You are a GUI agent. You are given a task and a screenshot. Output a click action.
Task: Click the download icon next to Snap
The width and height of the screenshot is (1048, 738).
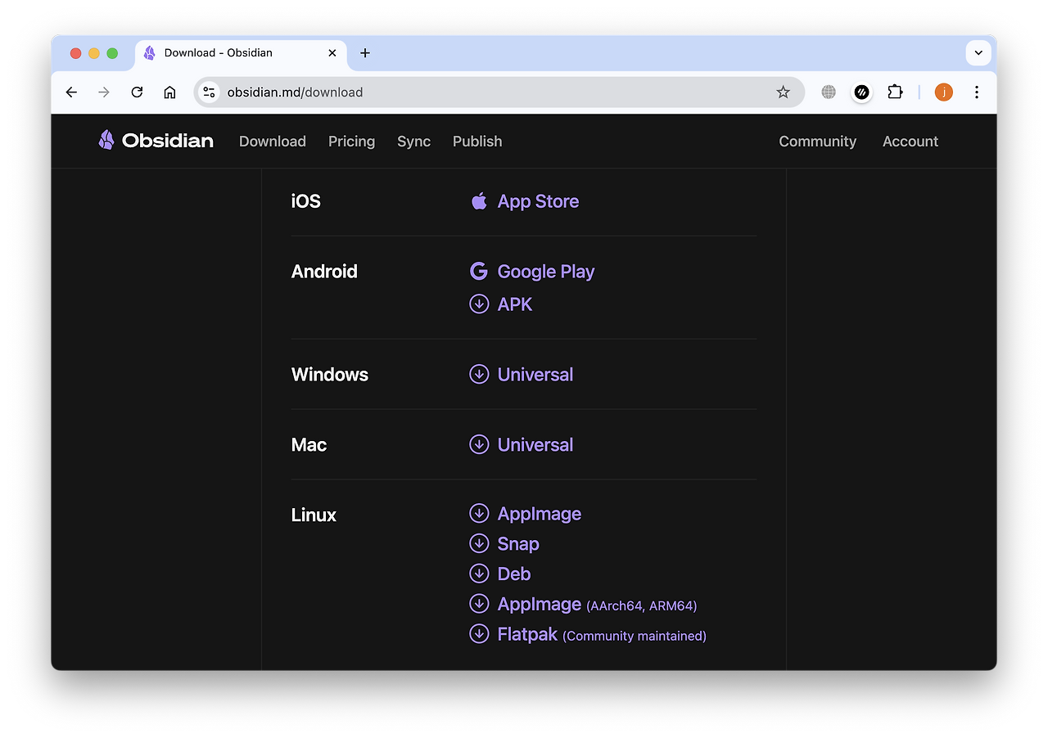pos(479,543)
